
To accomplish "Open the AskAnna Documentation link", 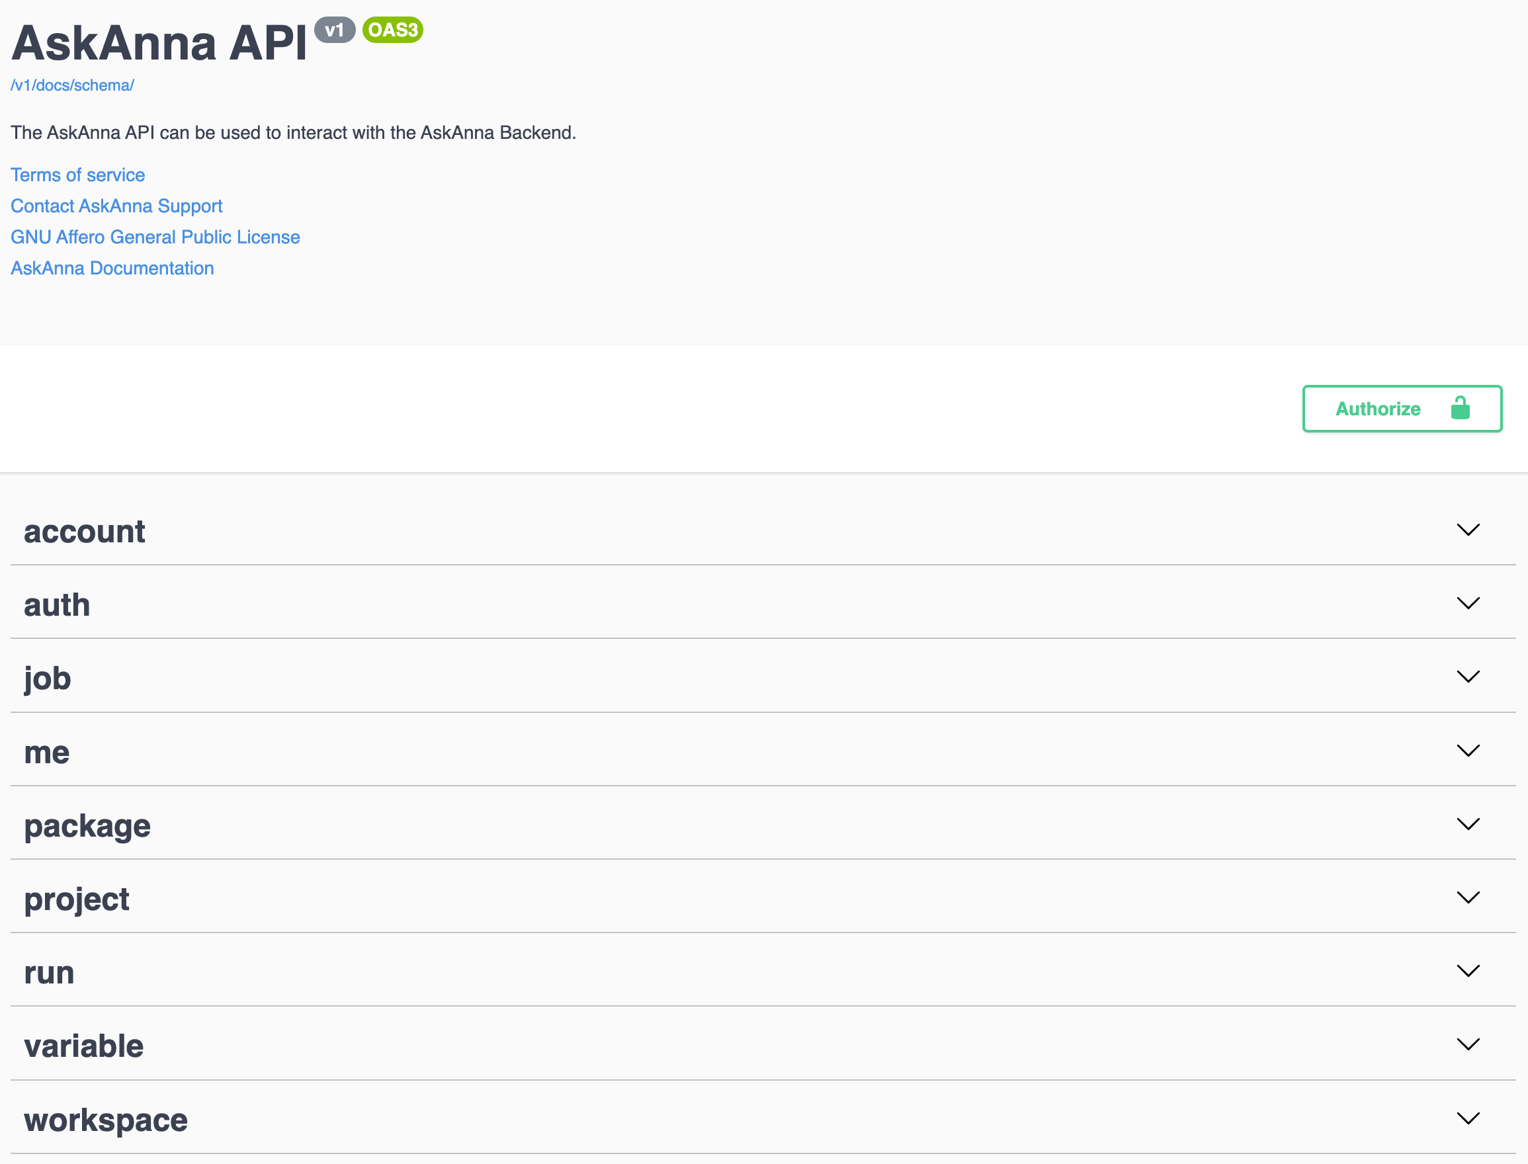I will 112,268.
